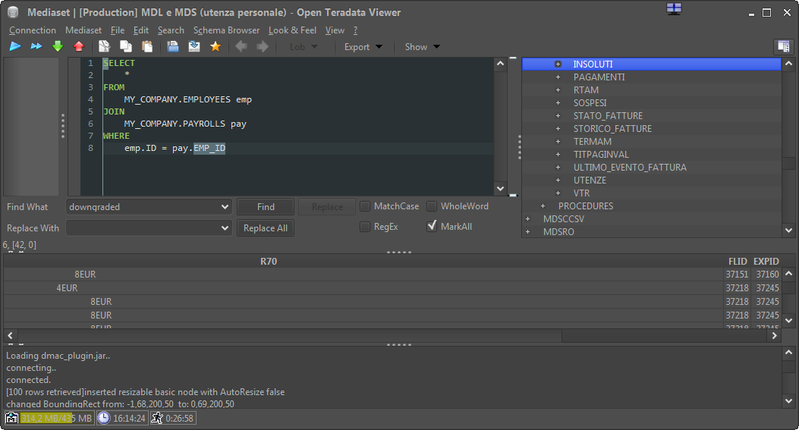Select the UTENZE tree item

[x=590, y=180]
